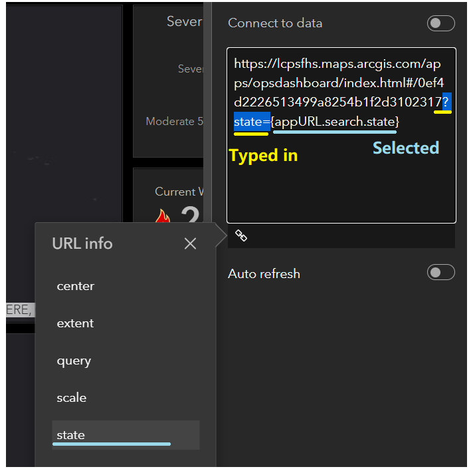473x473 pixels.
Task: Click the ERE map attribution text
Action: [x=20, y=310]
